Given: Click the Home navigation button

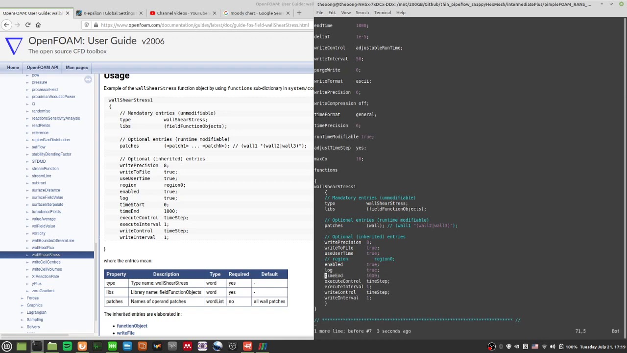Looking at the screenshot, I should tap(13, 68).
